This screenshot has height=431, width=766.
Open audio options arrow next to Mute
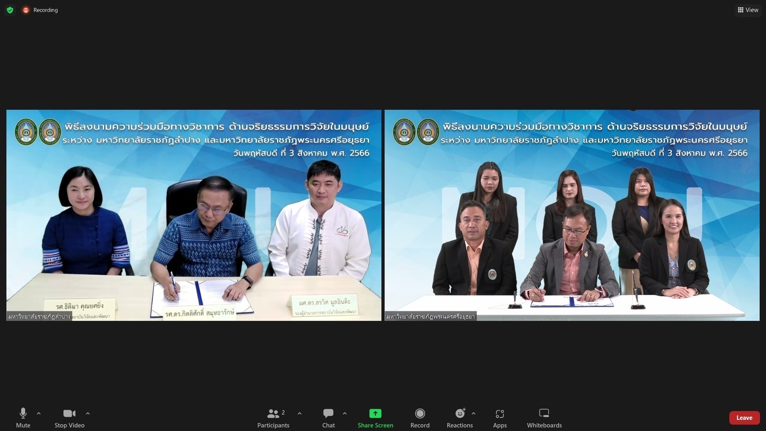(39, 413)
